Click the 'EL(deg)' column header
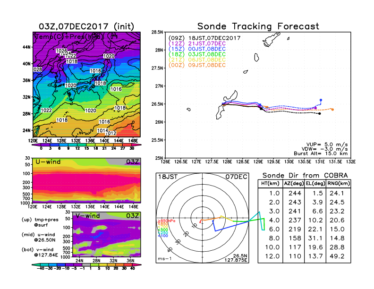Image resolution: width=374 pixels, height=289 pixels. (x=315, y=184)
